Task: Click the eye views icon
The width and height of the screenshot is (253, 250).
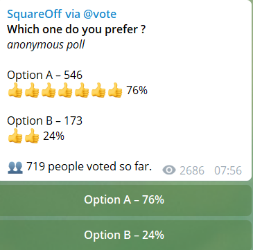Action: click(x=169, y=170)
